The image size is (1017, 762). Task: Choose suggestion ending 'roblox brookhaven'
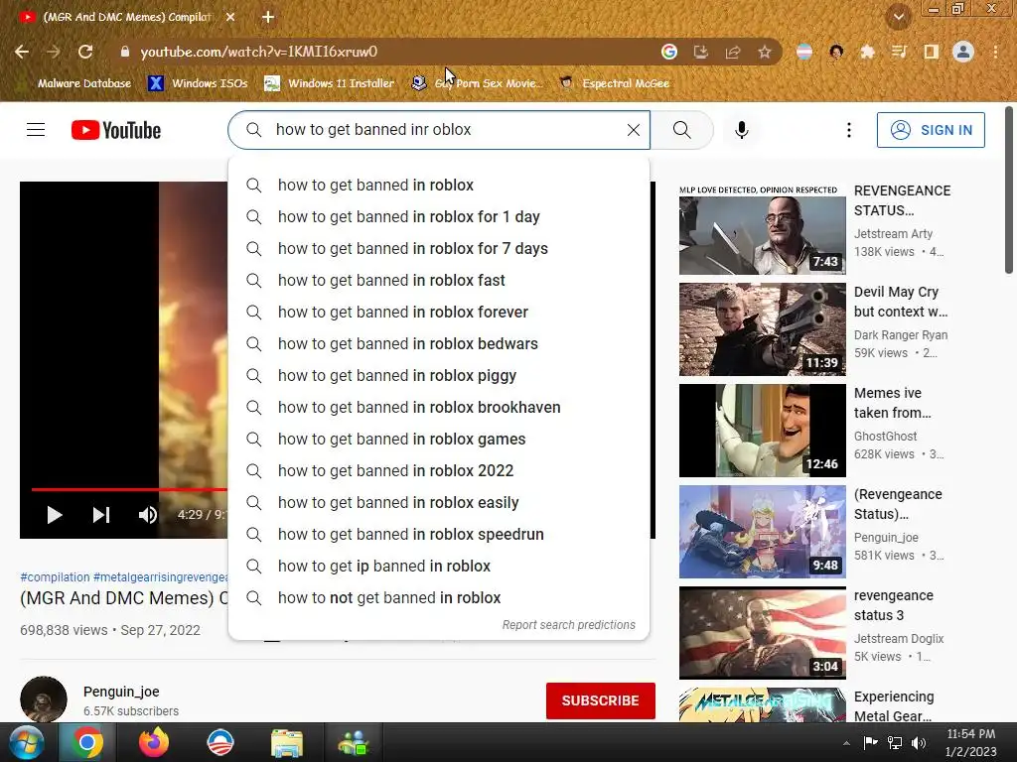click(x=438, y=408)
